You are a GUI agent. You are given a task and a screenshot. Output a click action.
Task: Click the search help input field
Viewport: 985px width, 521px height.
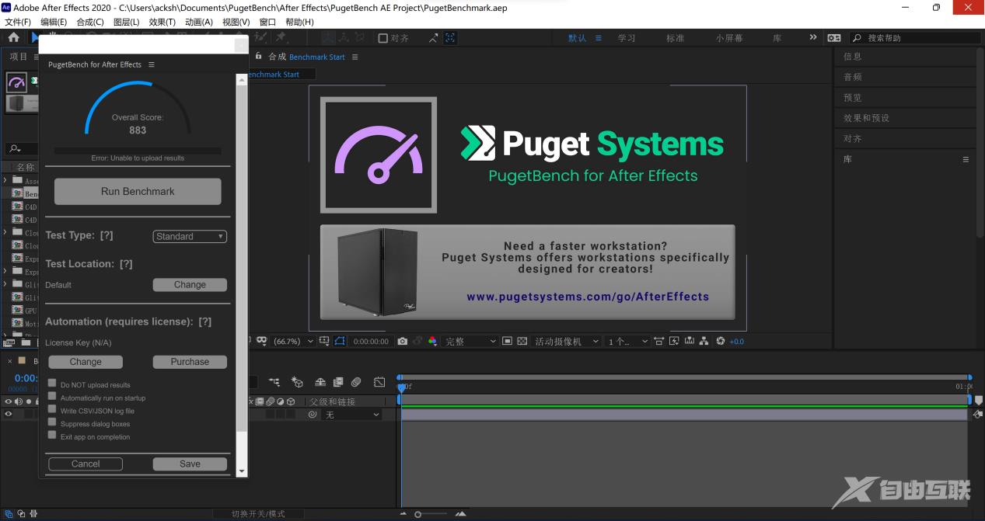click(x=913, y=37)
